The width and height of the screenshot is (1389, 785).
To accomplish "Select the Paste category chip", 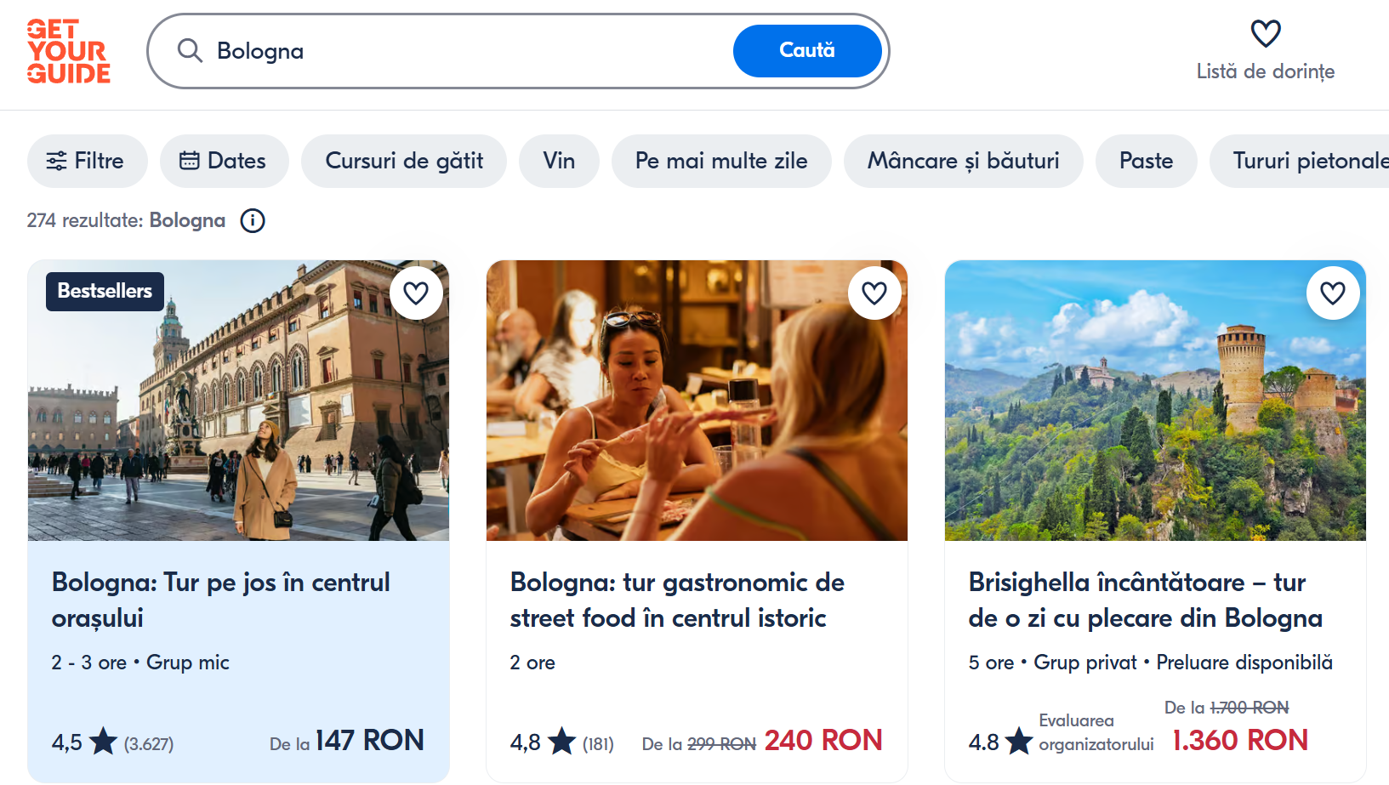I will [x=1146, y=161].
